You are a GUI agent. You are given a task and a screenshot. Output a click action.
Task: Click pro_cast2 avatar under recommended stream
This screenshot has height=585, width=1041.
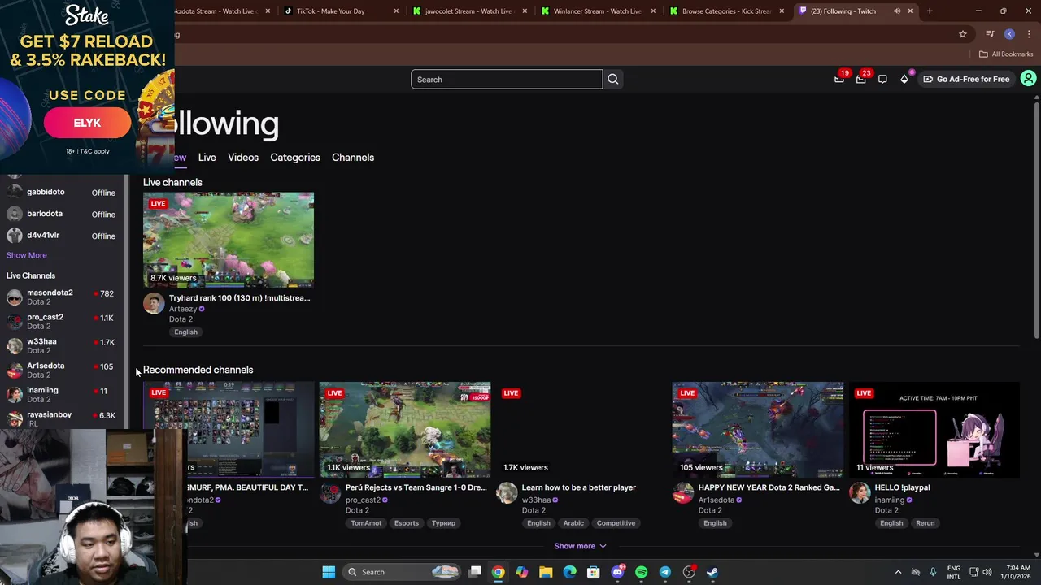click(330, 493)
